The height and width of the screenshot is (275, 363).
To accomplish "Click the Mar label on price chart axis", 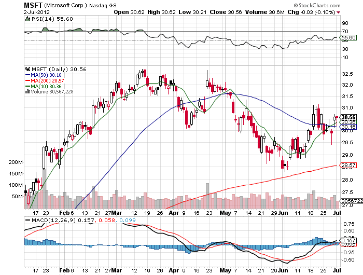I will pos(117,213).
